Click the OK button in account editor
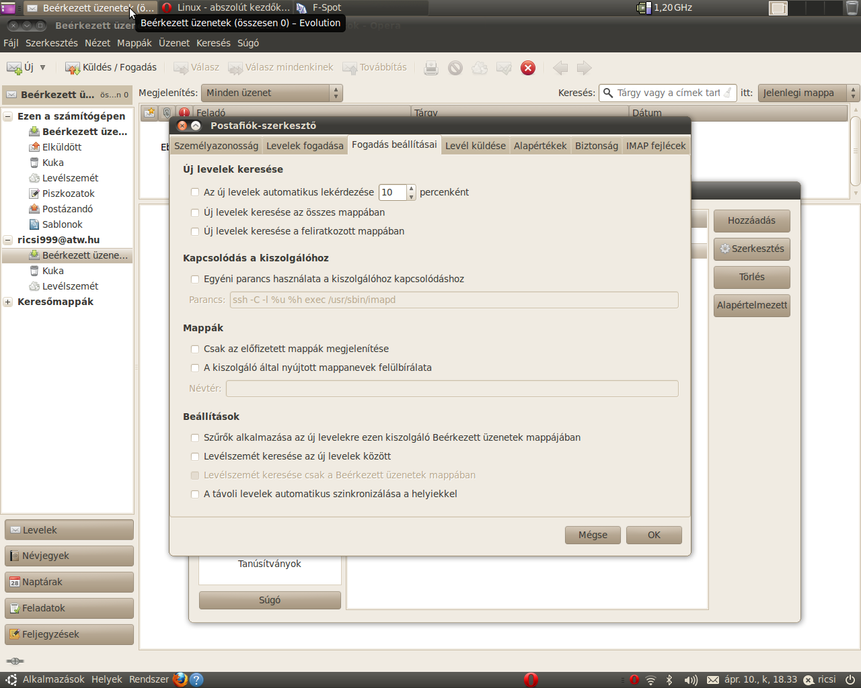 654,535
